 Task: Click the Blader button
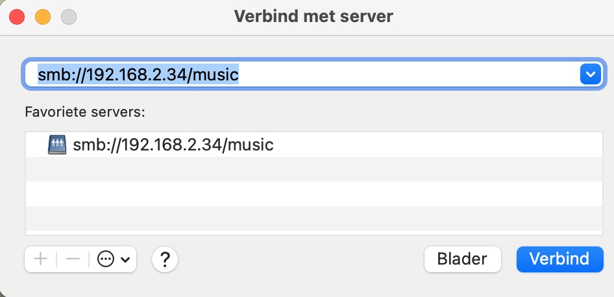click(463, 259)
